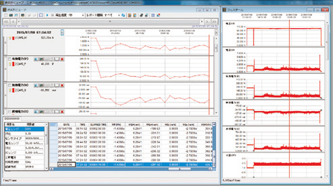Jump to start with the << button
Viewport: 333px width, 186px height.
click(x=6, y=22)
